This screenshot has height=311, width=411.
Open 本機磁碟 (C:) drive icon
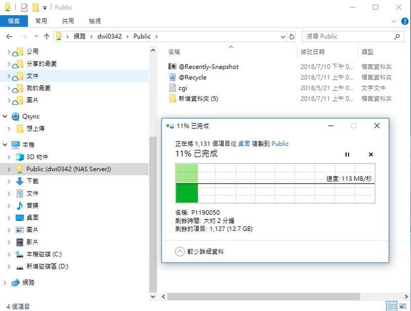point(19,254)
